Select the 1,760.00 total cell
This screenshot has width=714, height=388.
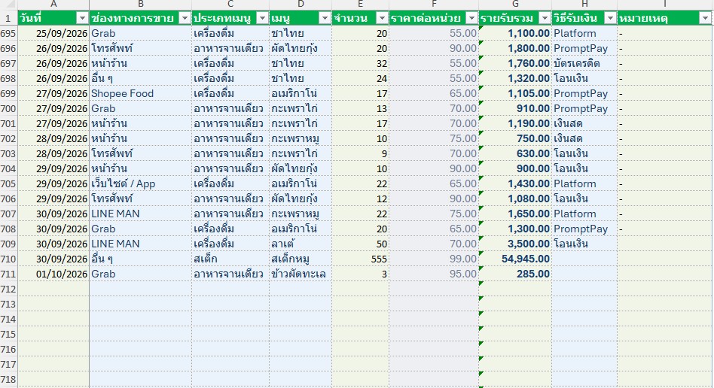point(515,63)
